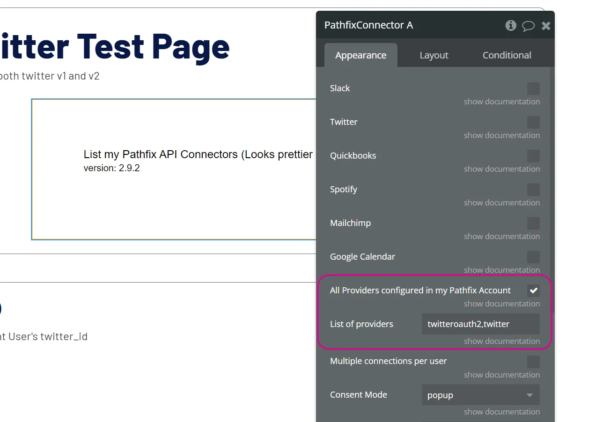Screen dimensions: 610x422
Task: Tick the Multiple connections per user checkbox
Action: tap(533, 362)
